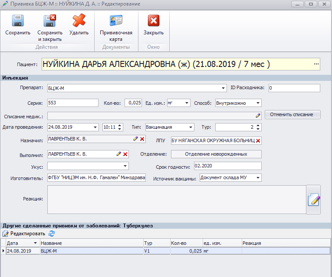Open the Прививочная карта document
Viewport: 332px width, 277px height.
[116, 21]
